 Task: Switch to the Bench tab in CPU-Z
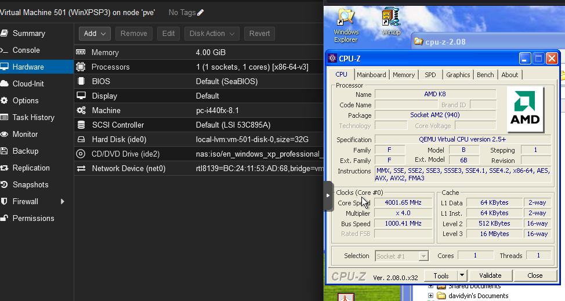coord(485,75)
